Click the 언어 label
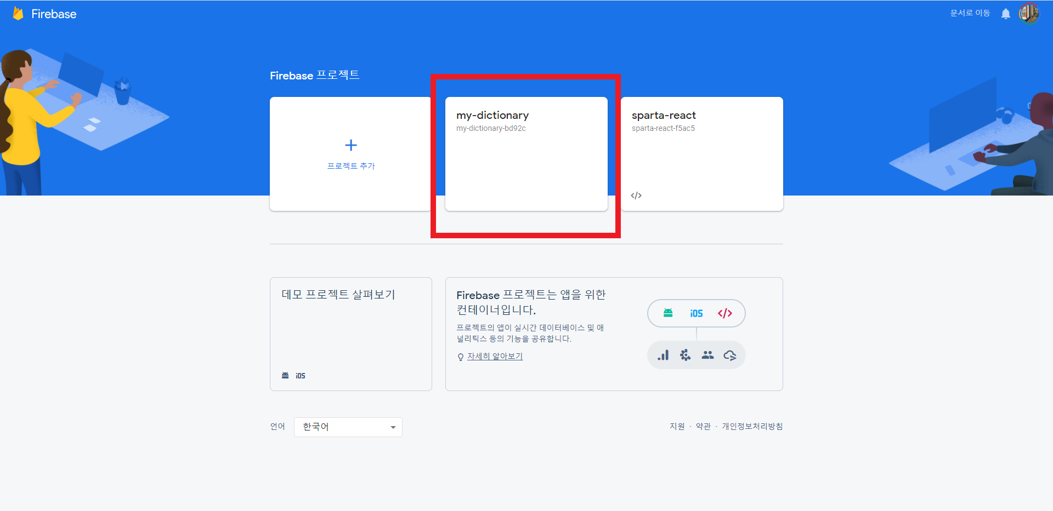1053x511 pixels. point(278,426)
